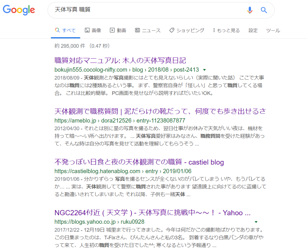Open result 天体観測で職務質問 ameblo blog
307x248 pixels.
click(x=160, y=111)
